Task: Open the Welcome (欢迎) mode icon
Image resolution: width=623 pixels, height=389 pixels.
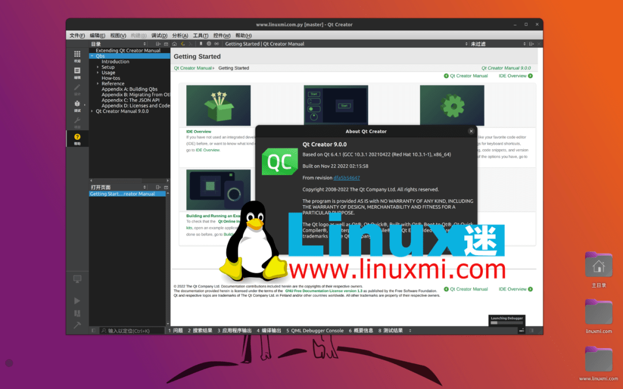Action: coord(78,53)
